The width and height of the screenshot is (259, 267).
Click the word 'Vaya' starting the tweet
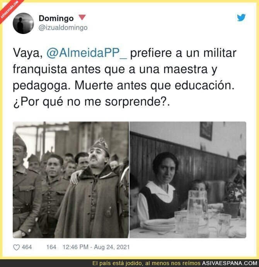(x=27, y=53)
